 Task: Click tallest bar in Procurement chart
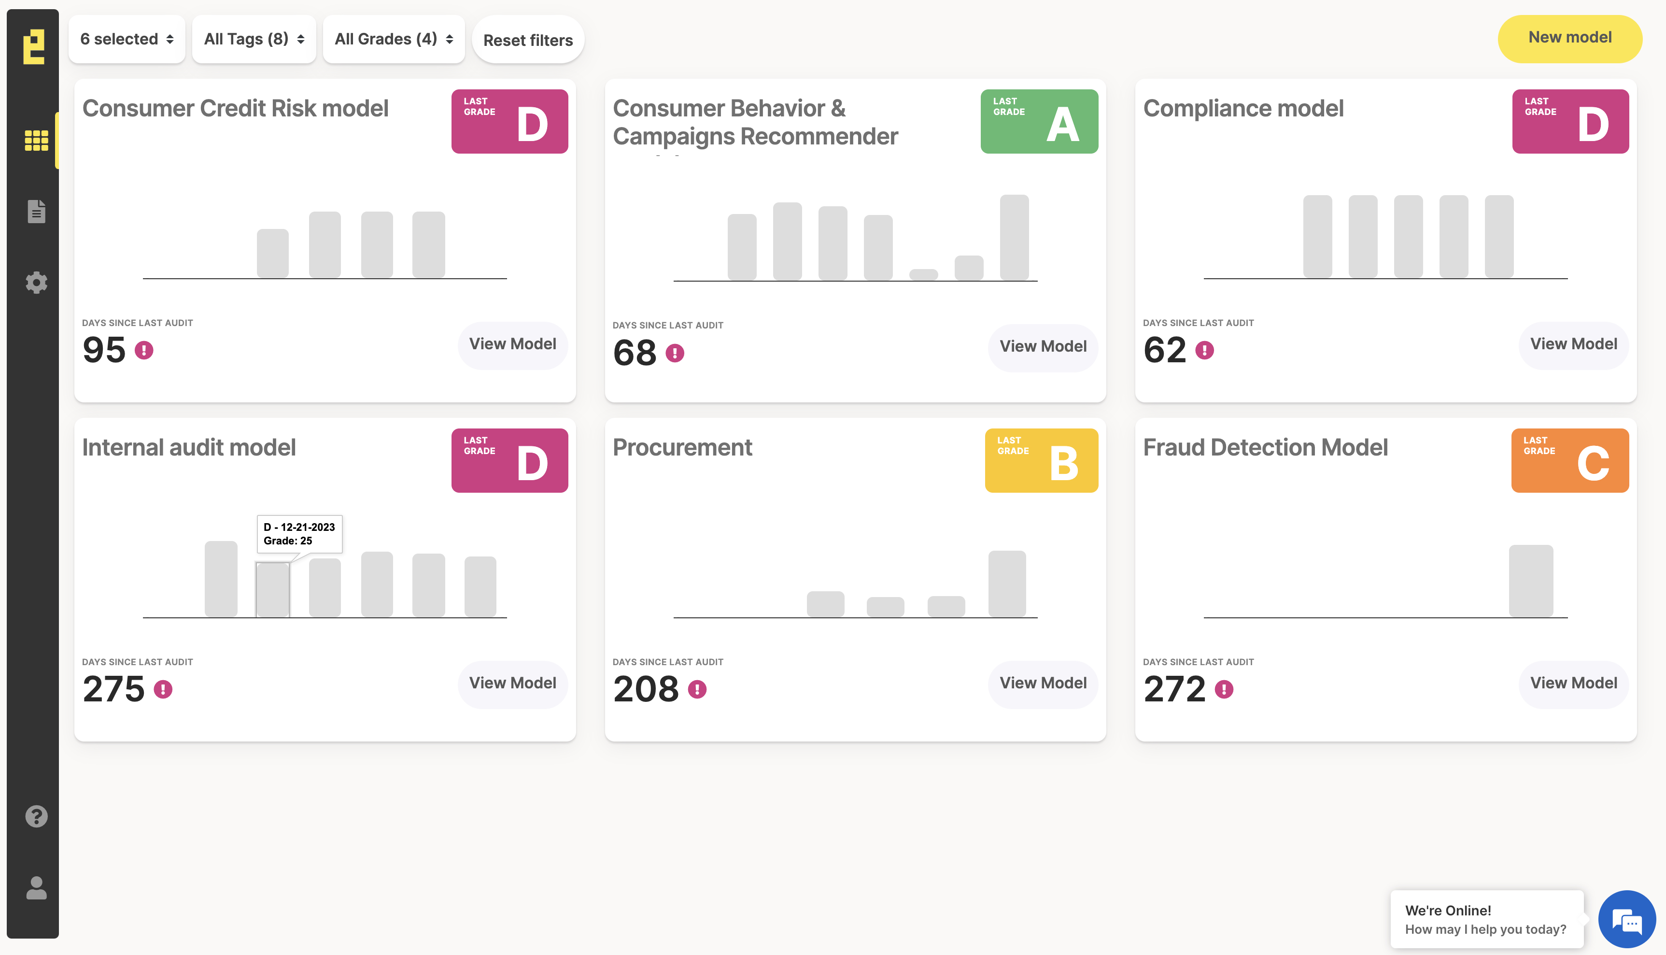pos(1007,584)
